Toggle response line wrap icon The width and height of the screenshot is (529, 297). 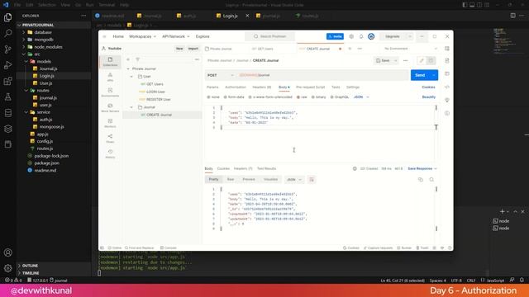point(312,180)
